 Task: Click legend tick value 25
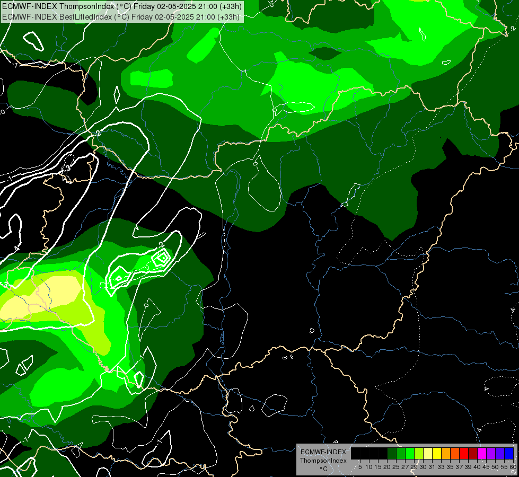396,467
